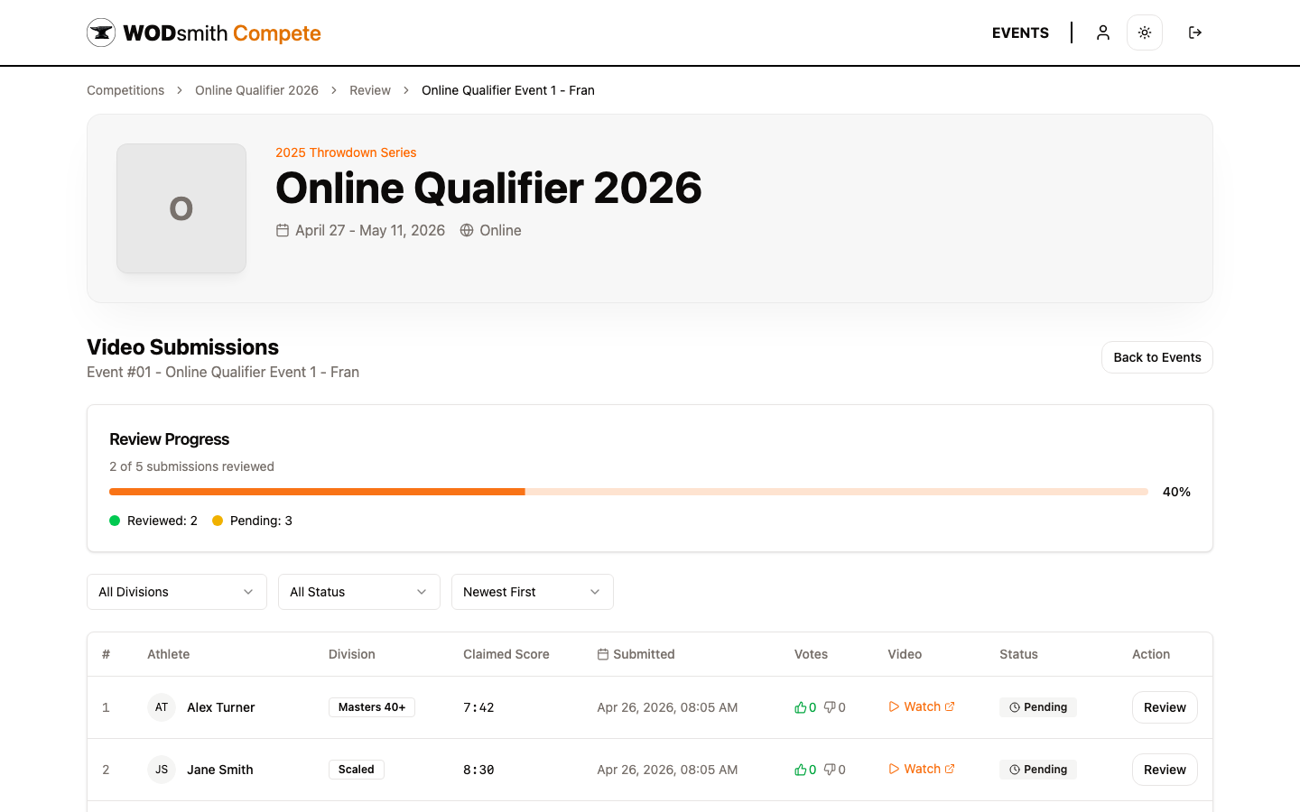1300x812 pixels.
Task: Click the 2025 Throwdown Series link
Action: pyautogui.click(x=346, y=152)
